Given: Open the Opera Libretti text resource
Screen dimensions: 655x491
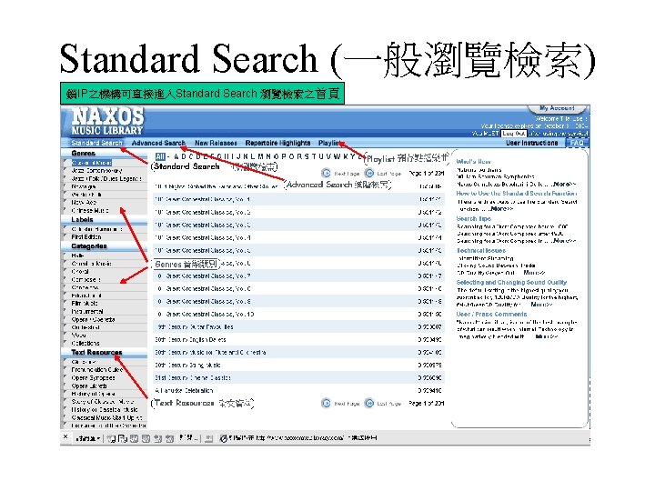Looking at the screenshot, I should pos(89,386).
